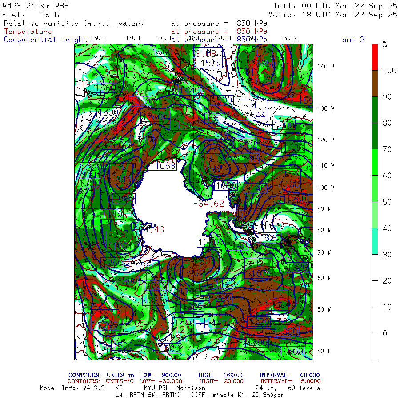Click the 'sm= 2' smoothing label
The height and width of the screenshot is (400, 400).
(x=353, y=40)
